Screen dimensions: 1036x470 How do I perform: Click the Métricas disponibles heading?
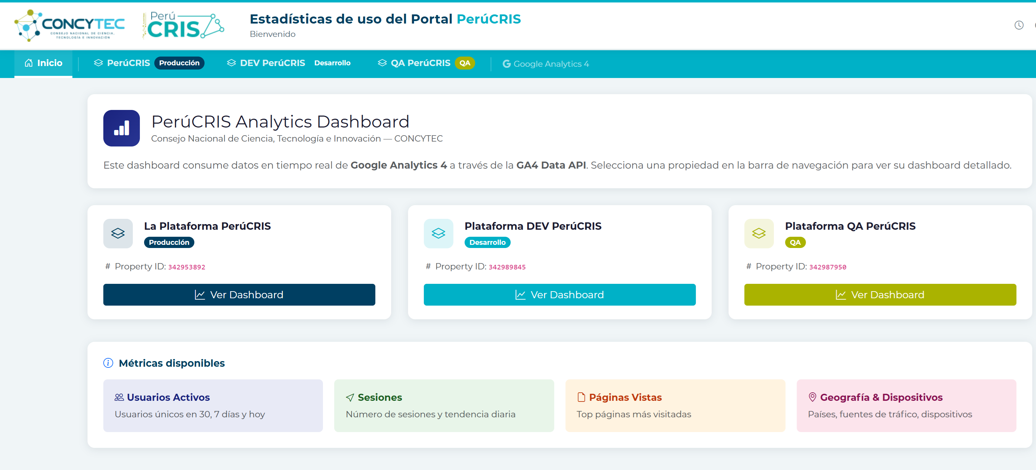pyautogui.click(x=172, y=364)
